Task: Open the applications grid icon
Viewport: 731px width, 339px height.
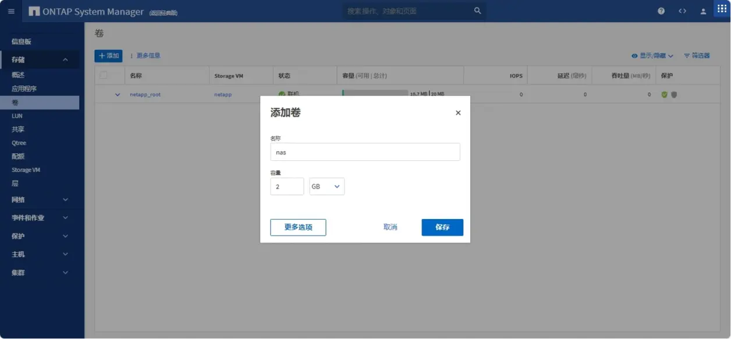Action: click(722, 10)
